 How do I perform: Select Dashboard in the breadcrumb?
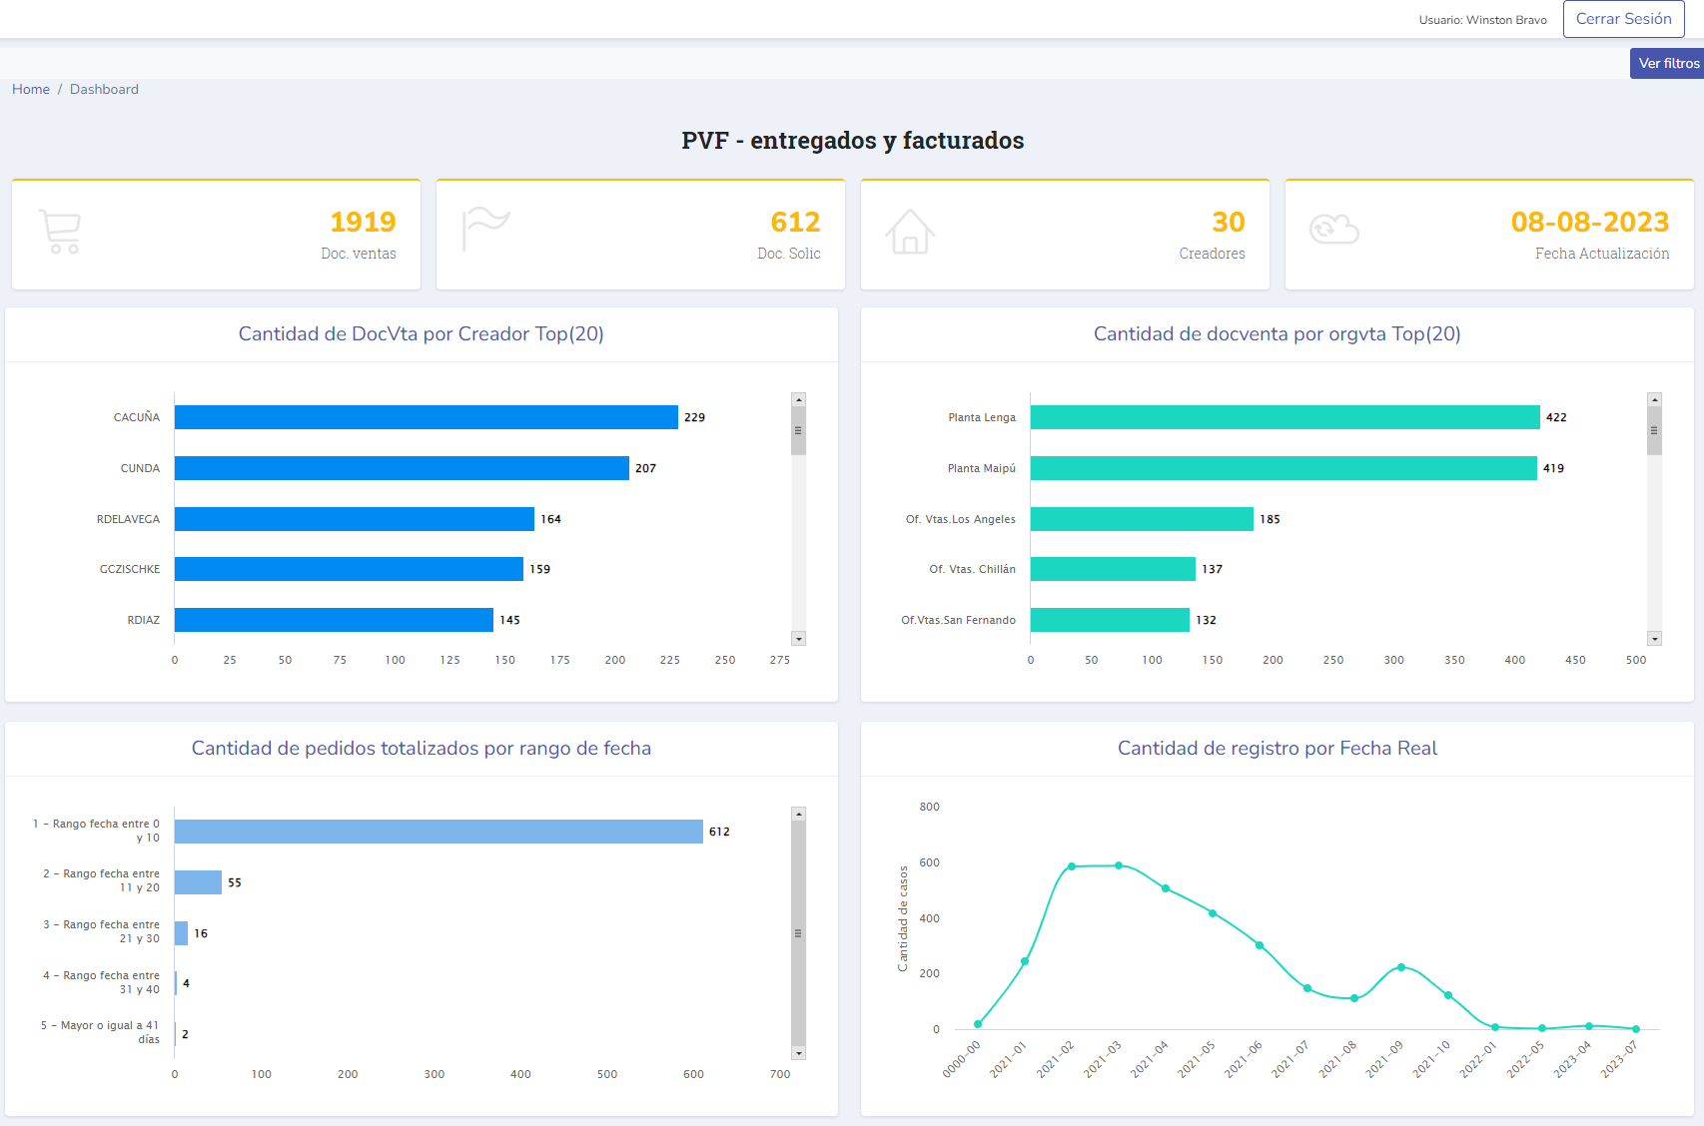point(104,89)
